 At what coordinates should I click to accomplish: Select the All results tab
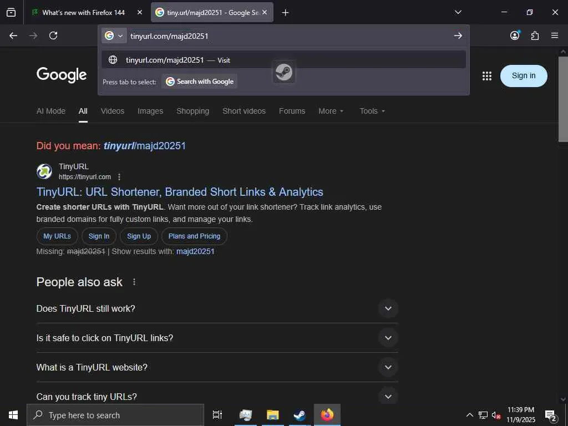point(83,111)
